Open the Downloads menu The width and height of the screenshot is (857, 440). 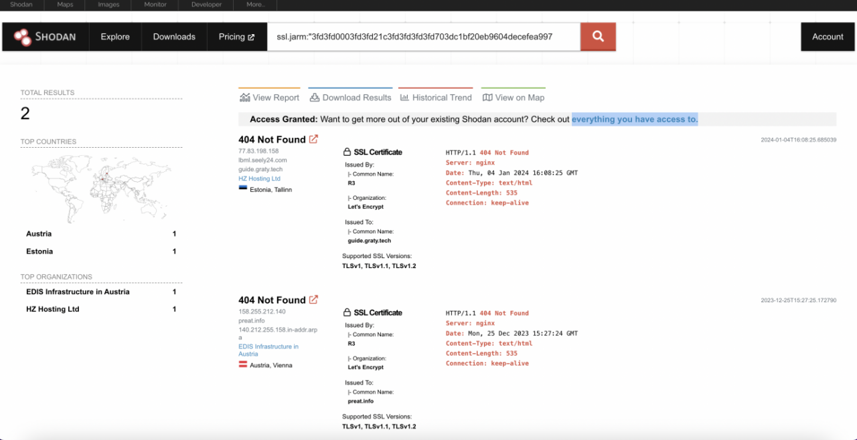(174, 37)
